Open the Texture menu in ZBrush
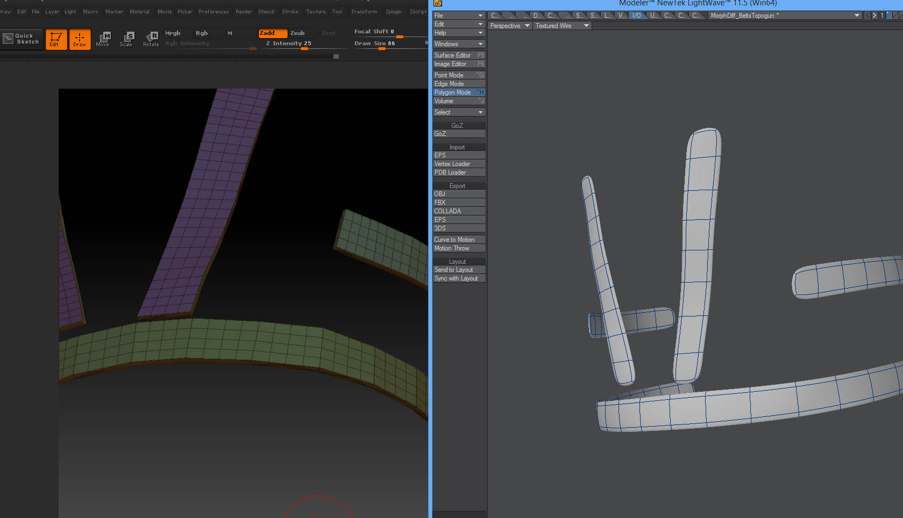 coord(316,12)
